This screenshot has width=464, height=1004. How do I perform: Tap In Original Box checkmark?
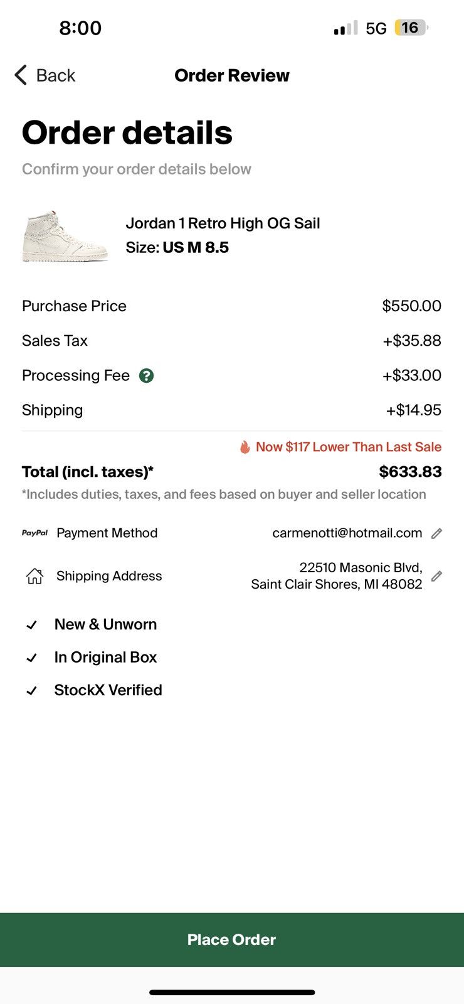click(31, 658)
